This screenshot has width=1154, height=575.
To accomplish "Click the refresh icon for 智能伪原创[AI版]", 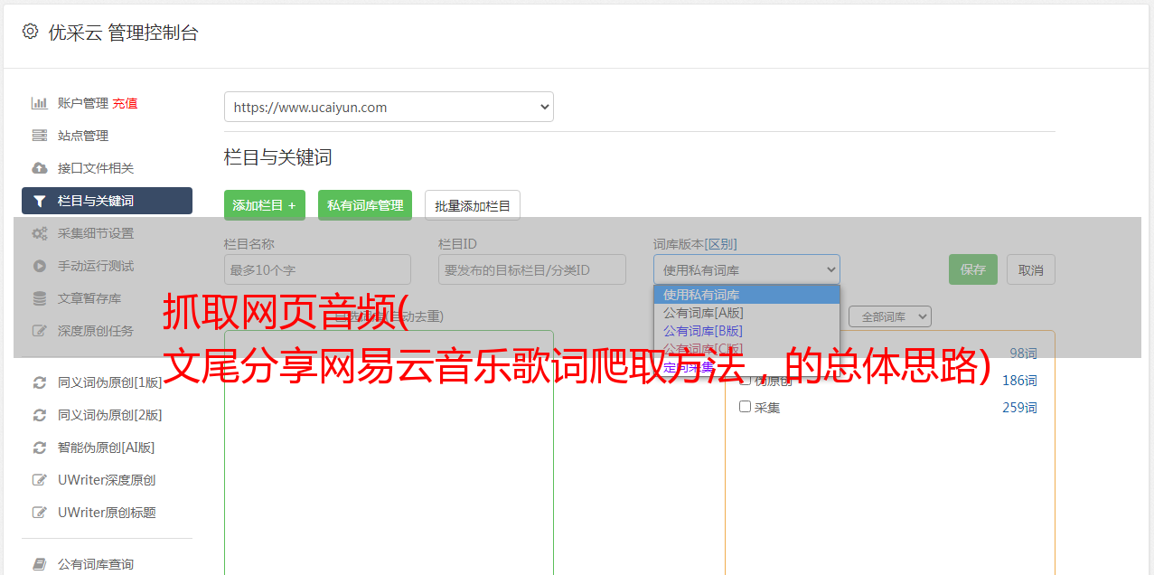I will coord(40,448).
